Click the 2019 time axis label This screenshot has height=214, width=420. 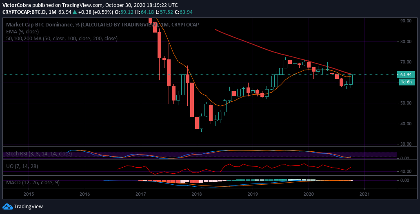coord(253,194)
